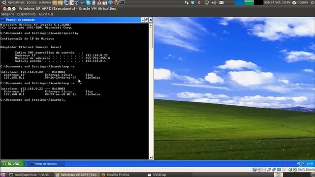Click the Ubuntu logo icon in top panel

[x=3, y=2]
